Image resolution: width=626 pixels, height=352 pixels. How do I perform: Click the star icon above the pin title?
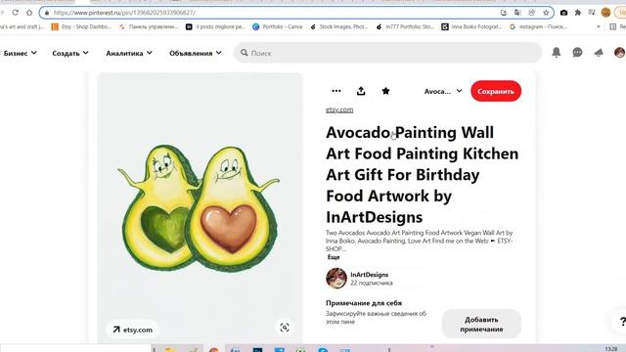click(x=385, y=91)
